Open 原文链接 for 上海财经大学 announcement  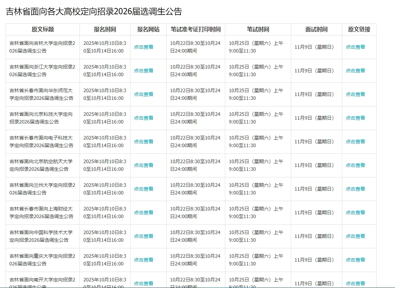coord(355,213)
